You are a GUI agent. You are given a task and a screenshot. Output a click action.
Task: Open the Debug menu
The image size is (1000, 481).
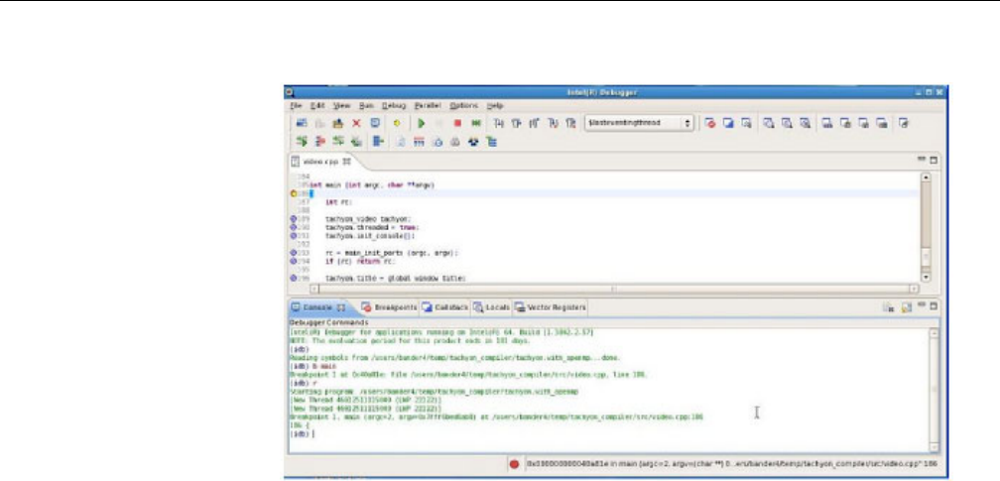tap(394, 106)
